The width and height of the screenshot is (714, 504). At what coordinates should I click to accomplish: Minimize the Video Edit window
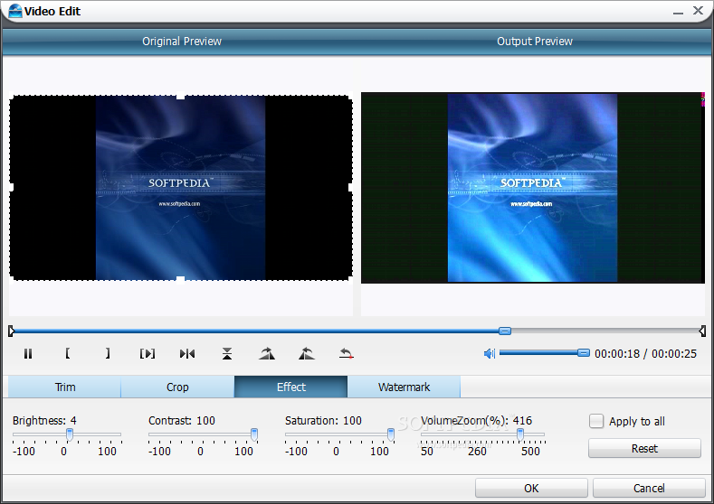pos(678,12)
